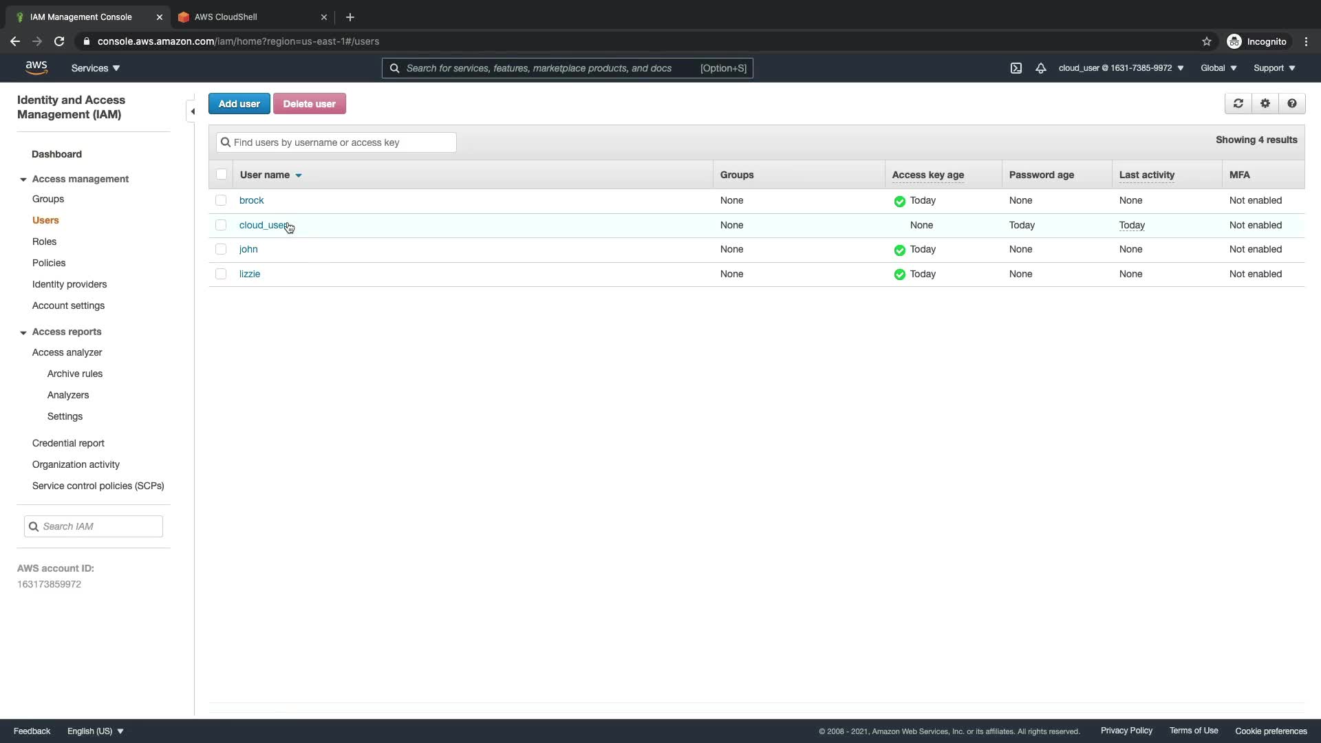
Task: Click the Add user button
Action: coord(239,104)
